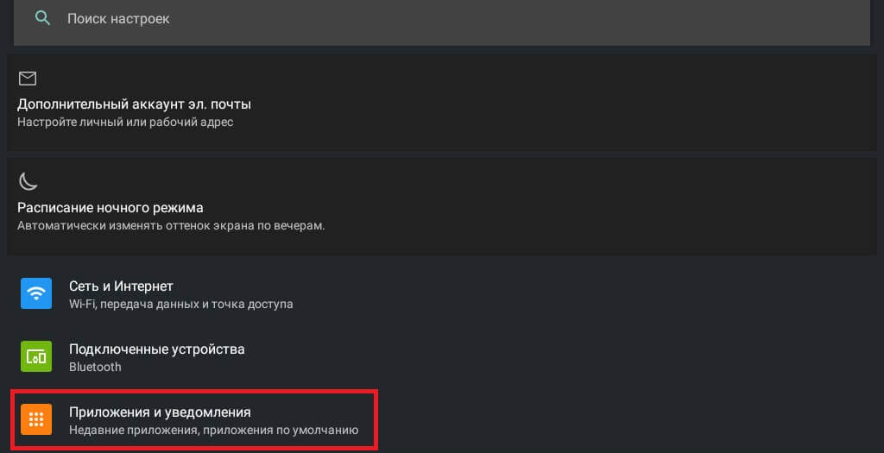Image resolution: width=884 pixels, height=453 pixels.
Task: Open the blue Wi-Fi network icon
Action: point(36,293)
